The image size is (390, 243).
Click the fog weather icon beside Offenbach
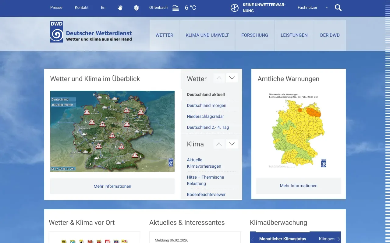coord(175,8)
